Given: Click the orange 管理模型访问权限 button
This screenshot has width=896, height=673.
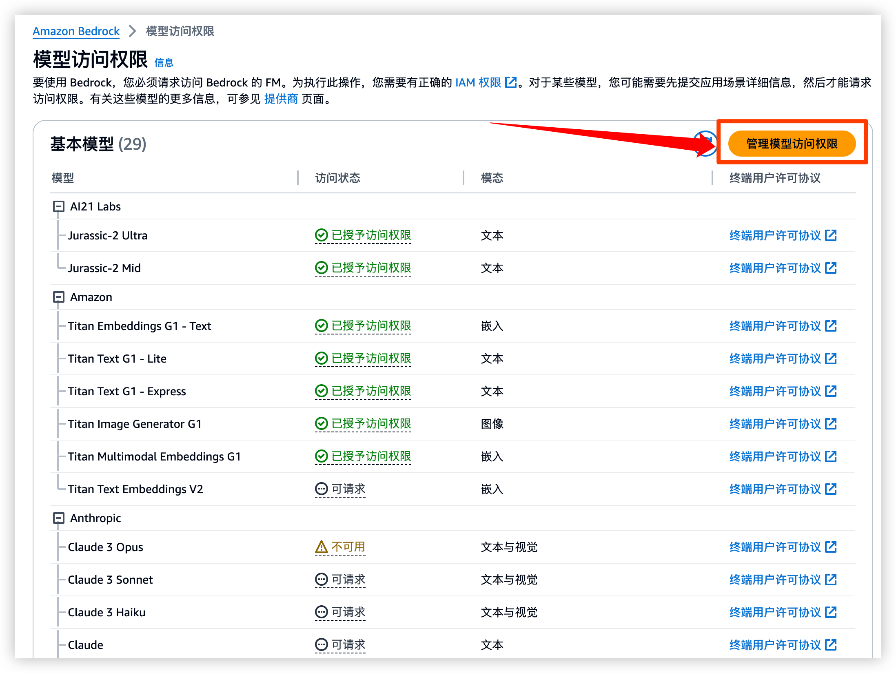Looking at the screenshot, I should pyautogui.click(x=792, y=143).
